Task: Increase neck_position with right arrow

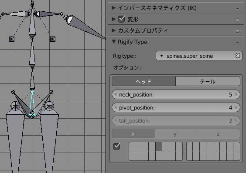Action: [236, 94]
